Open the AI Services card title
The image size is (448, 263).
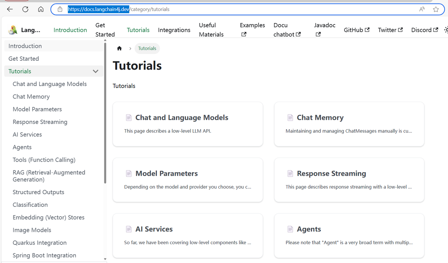click(x=154, y=229)
